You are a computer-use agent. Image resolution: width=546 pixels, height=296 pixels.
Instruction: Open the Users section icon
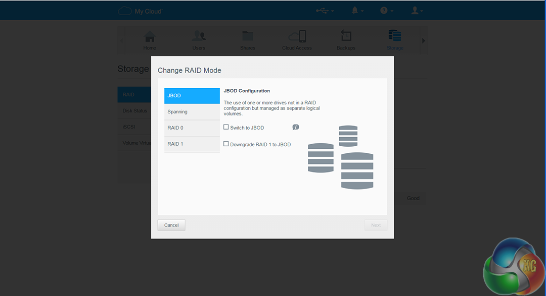(x=198, y=37)
